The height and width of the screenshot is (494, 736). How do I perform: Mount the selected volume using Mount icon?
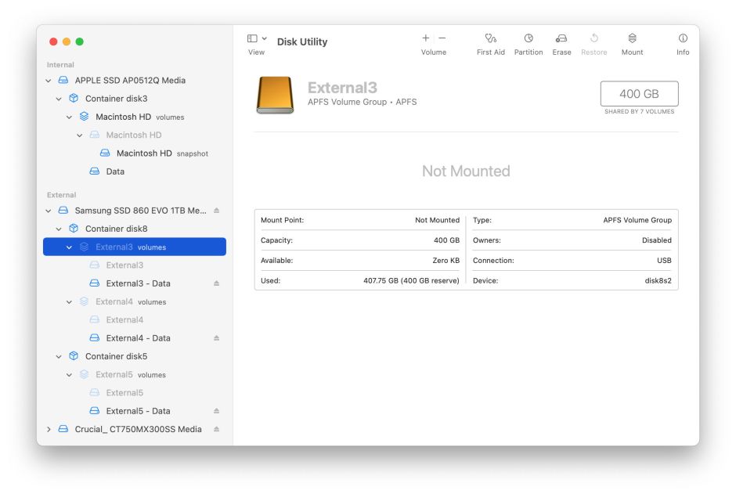click(x=632, y=38)
